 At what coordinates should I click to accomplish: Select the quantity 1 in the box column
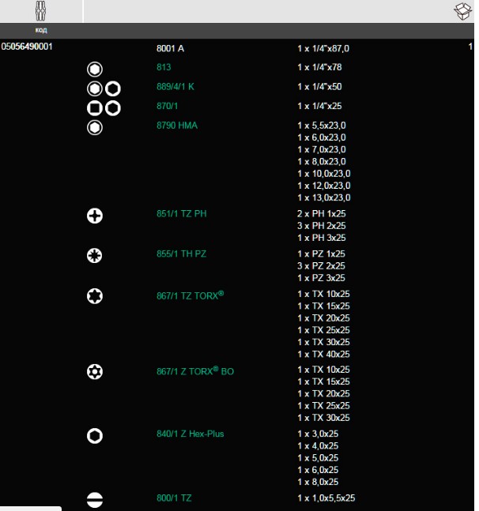tap(470, 47)
